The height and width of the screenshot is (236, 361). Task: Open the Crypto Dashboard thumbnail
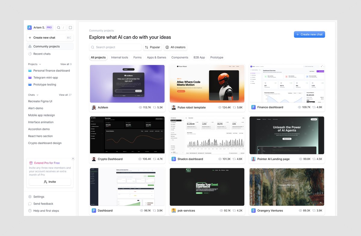(127, 135)
